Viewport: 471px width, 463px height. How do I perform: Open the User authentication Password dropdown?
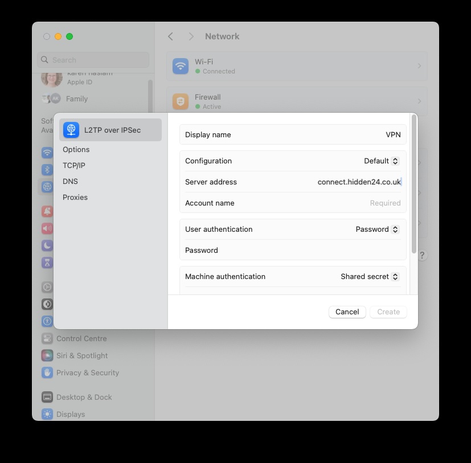point(378,230)
